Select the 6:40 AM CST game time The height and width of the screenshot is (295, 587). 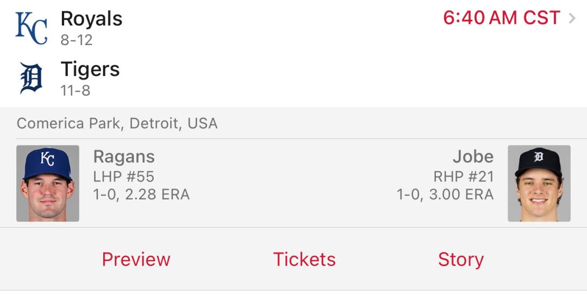click(x=502, y=18)
